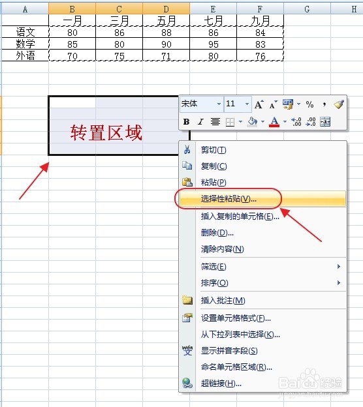Click the cell with value 95
Viewport: 363px width, 407px height.
pos(213,44)
